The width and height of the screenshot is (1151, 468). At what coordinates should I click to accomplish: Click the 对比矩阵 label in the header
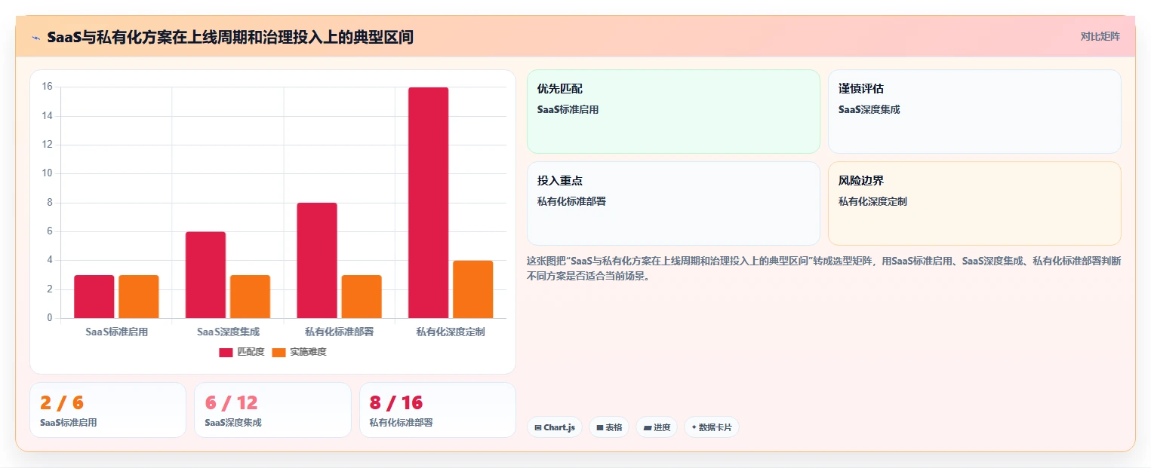tap(1100, 36)
